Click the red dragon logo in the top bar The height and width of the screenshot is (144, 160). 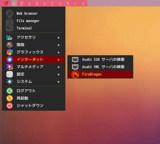(x=7, y=3)
